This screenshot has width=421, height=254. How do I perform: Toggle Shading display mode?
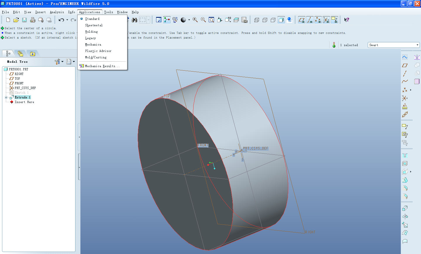point(281,20)
